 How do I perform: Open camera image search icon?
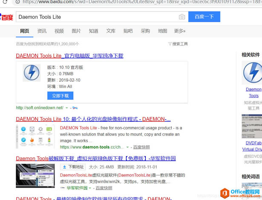pyautogui.click(x=182, y=17)
